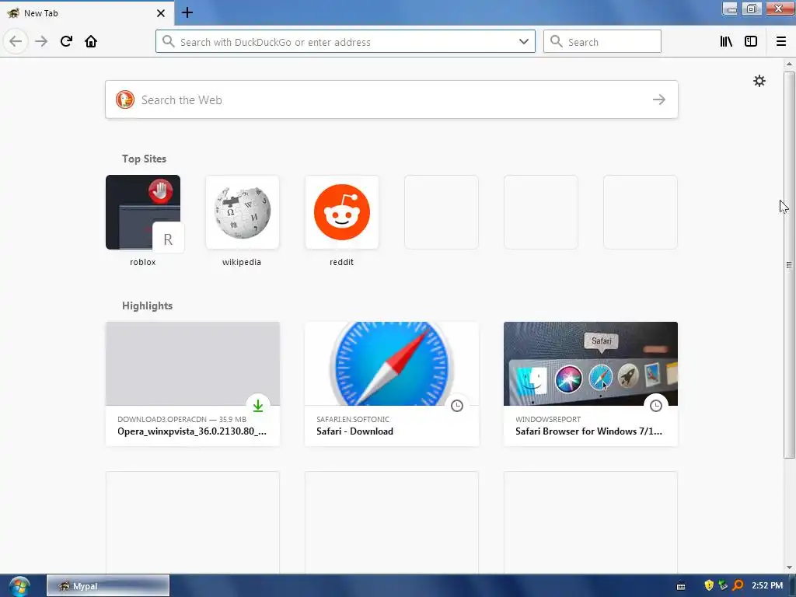Open the roblox top site tile
This screenshot has height=597, width=796.
pos(143,212)
